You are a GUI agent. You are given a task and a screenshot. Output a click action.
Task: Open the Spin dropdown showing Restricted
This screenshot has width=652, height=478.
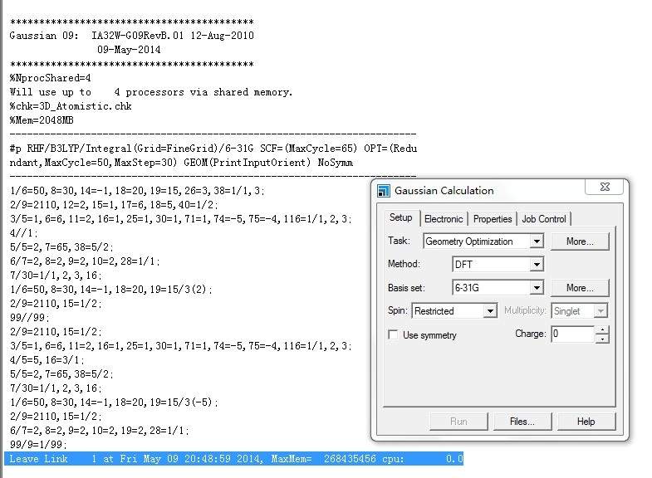click(x=490, y=311)
